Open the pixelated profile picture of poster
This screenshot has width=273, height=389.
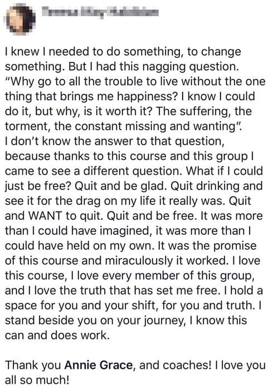[21, 19]
